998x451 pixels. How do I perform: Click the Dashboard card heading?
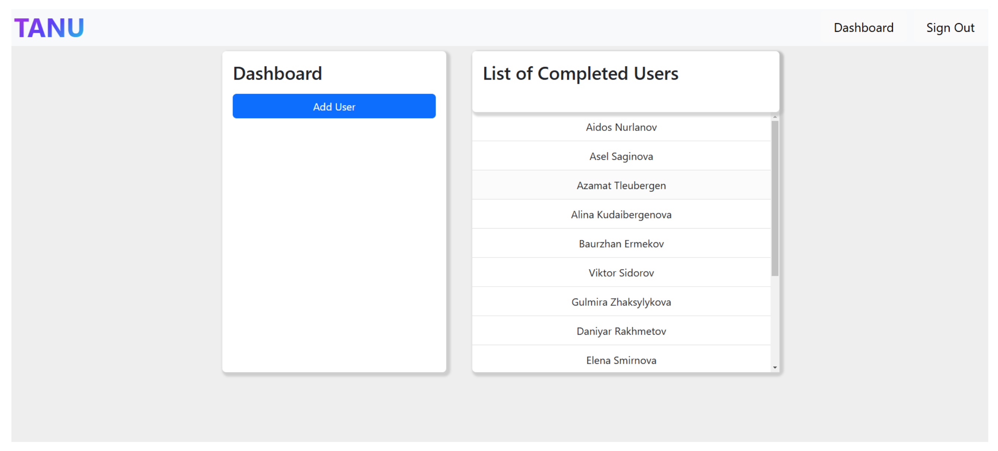277,73
